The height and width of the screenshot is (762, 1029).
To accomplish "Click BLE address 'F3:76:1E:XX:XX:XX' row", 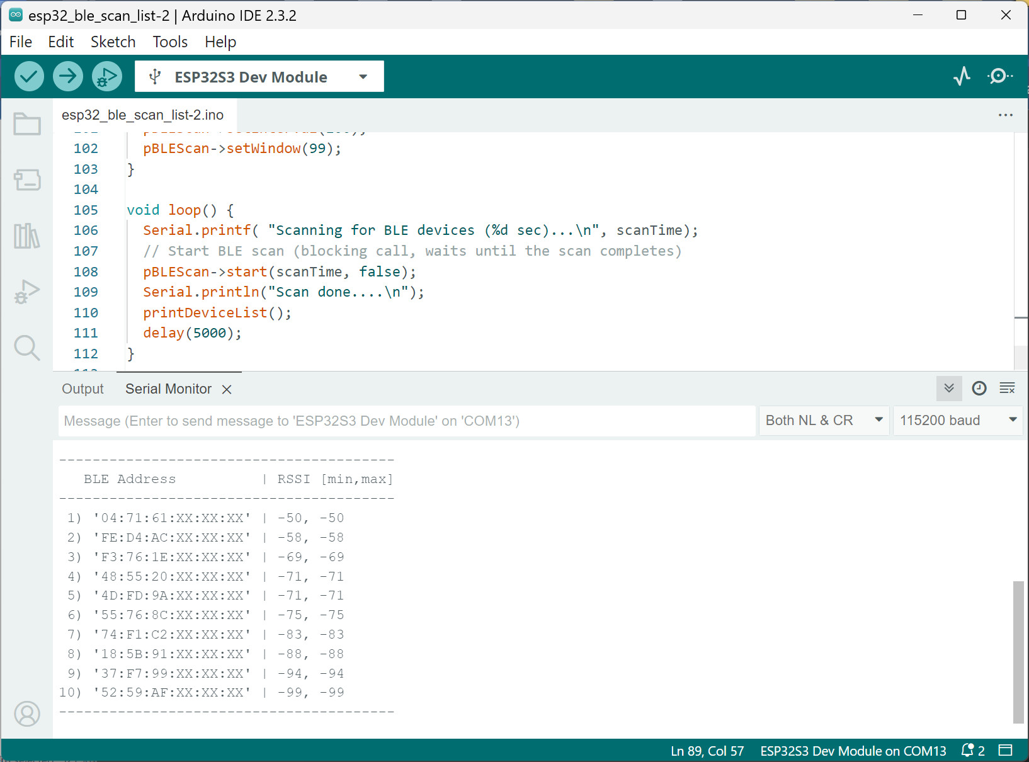I will (205, 557).
